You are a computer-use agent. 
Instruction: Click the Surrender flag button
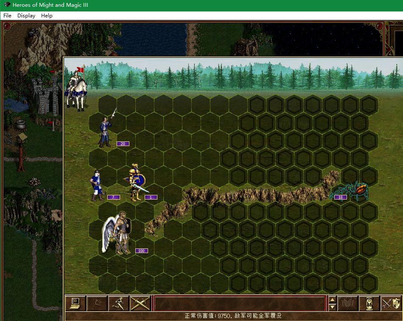(x=97, y=304)
